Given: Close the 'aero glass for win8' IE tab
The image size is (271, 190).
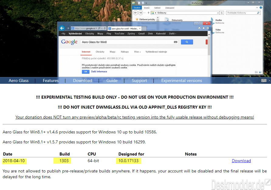Looking at the screenshot, I should tap(140, 28).
